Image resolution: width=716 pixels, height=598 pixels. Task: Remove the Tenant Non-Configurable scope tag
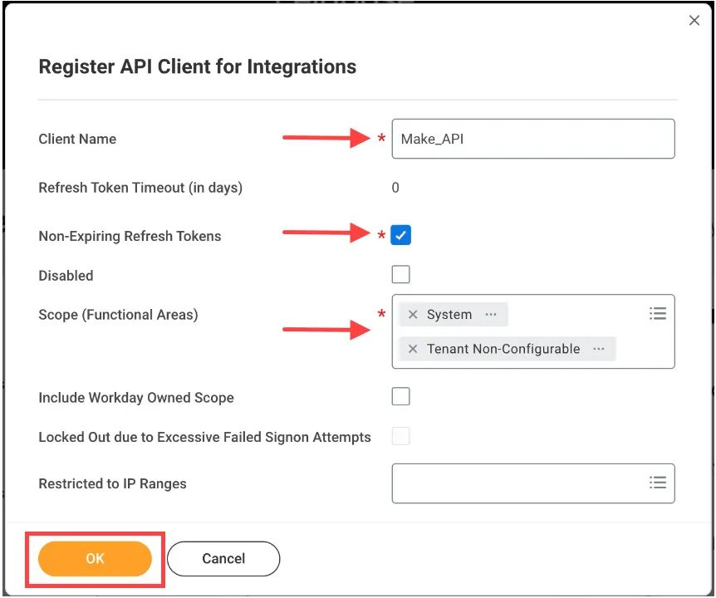point(413,349)
